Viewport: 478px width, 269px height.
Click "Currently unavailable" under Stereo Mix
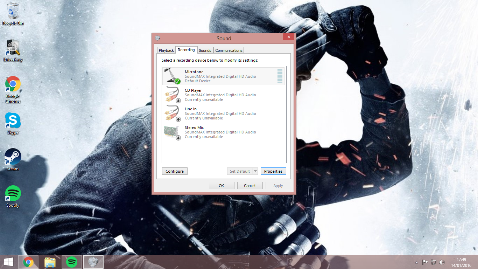(x=204, y=137)
